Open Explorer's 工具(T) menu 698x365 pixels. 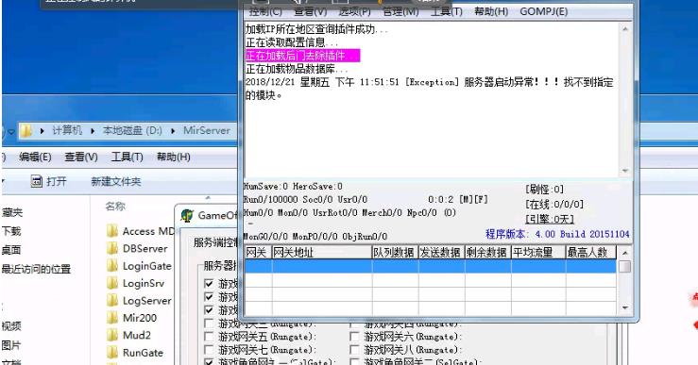point(127,157)
